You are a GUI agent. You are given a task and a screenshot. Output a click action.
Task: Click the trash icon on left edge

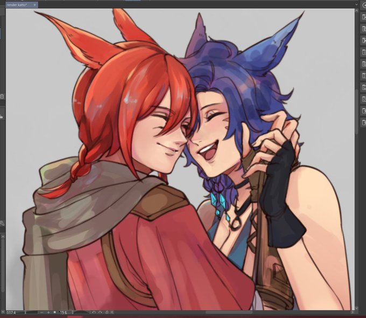coord(2,96)
